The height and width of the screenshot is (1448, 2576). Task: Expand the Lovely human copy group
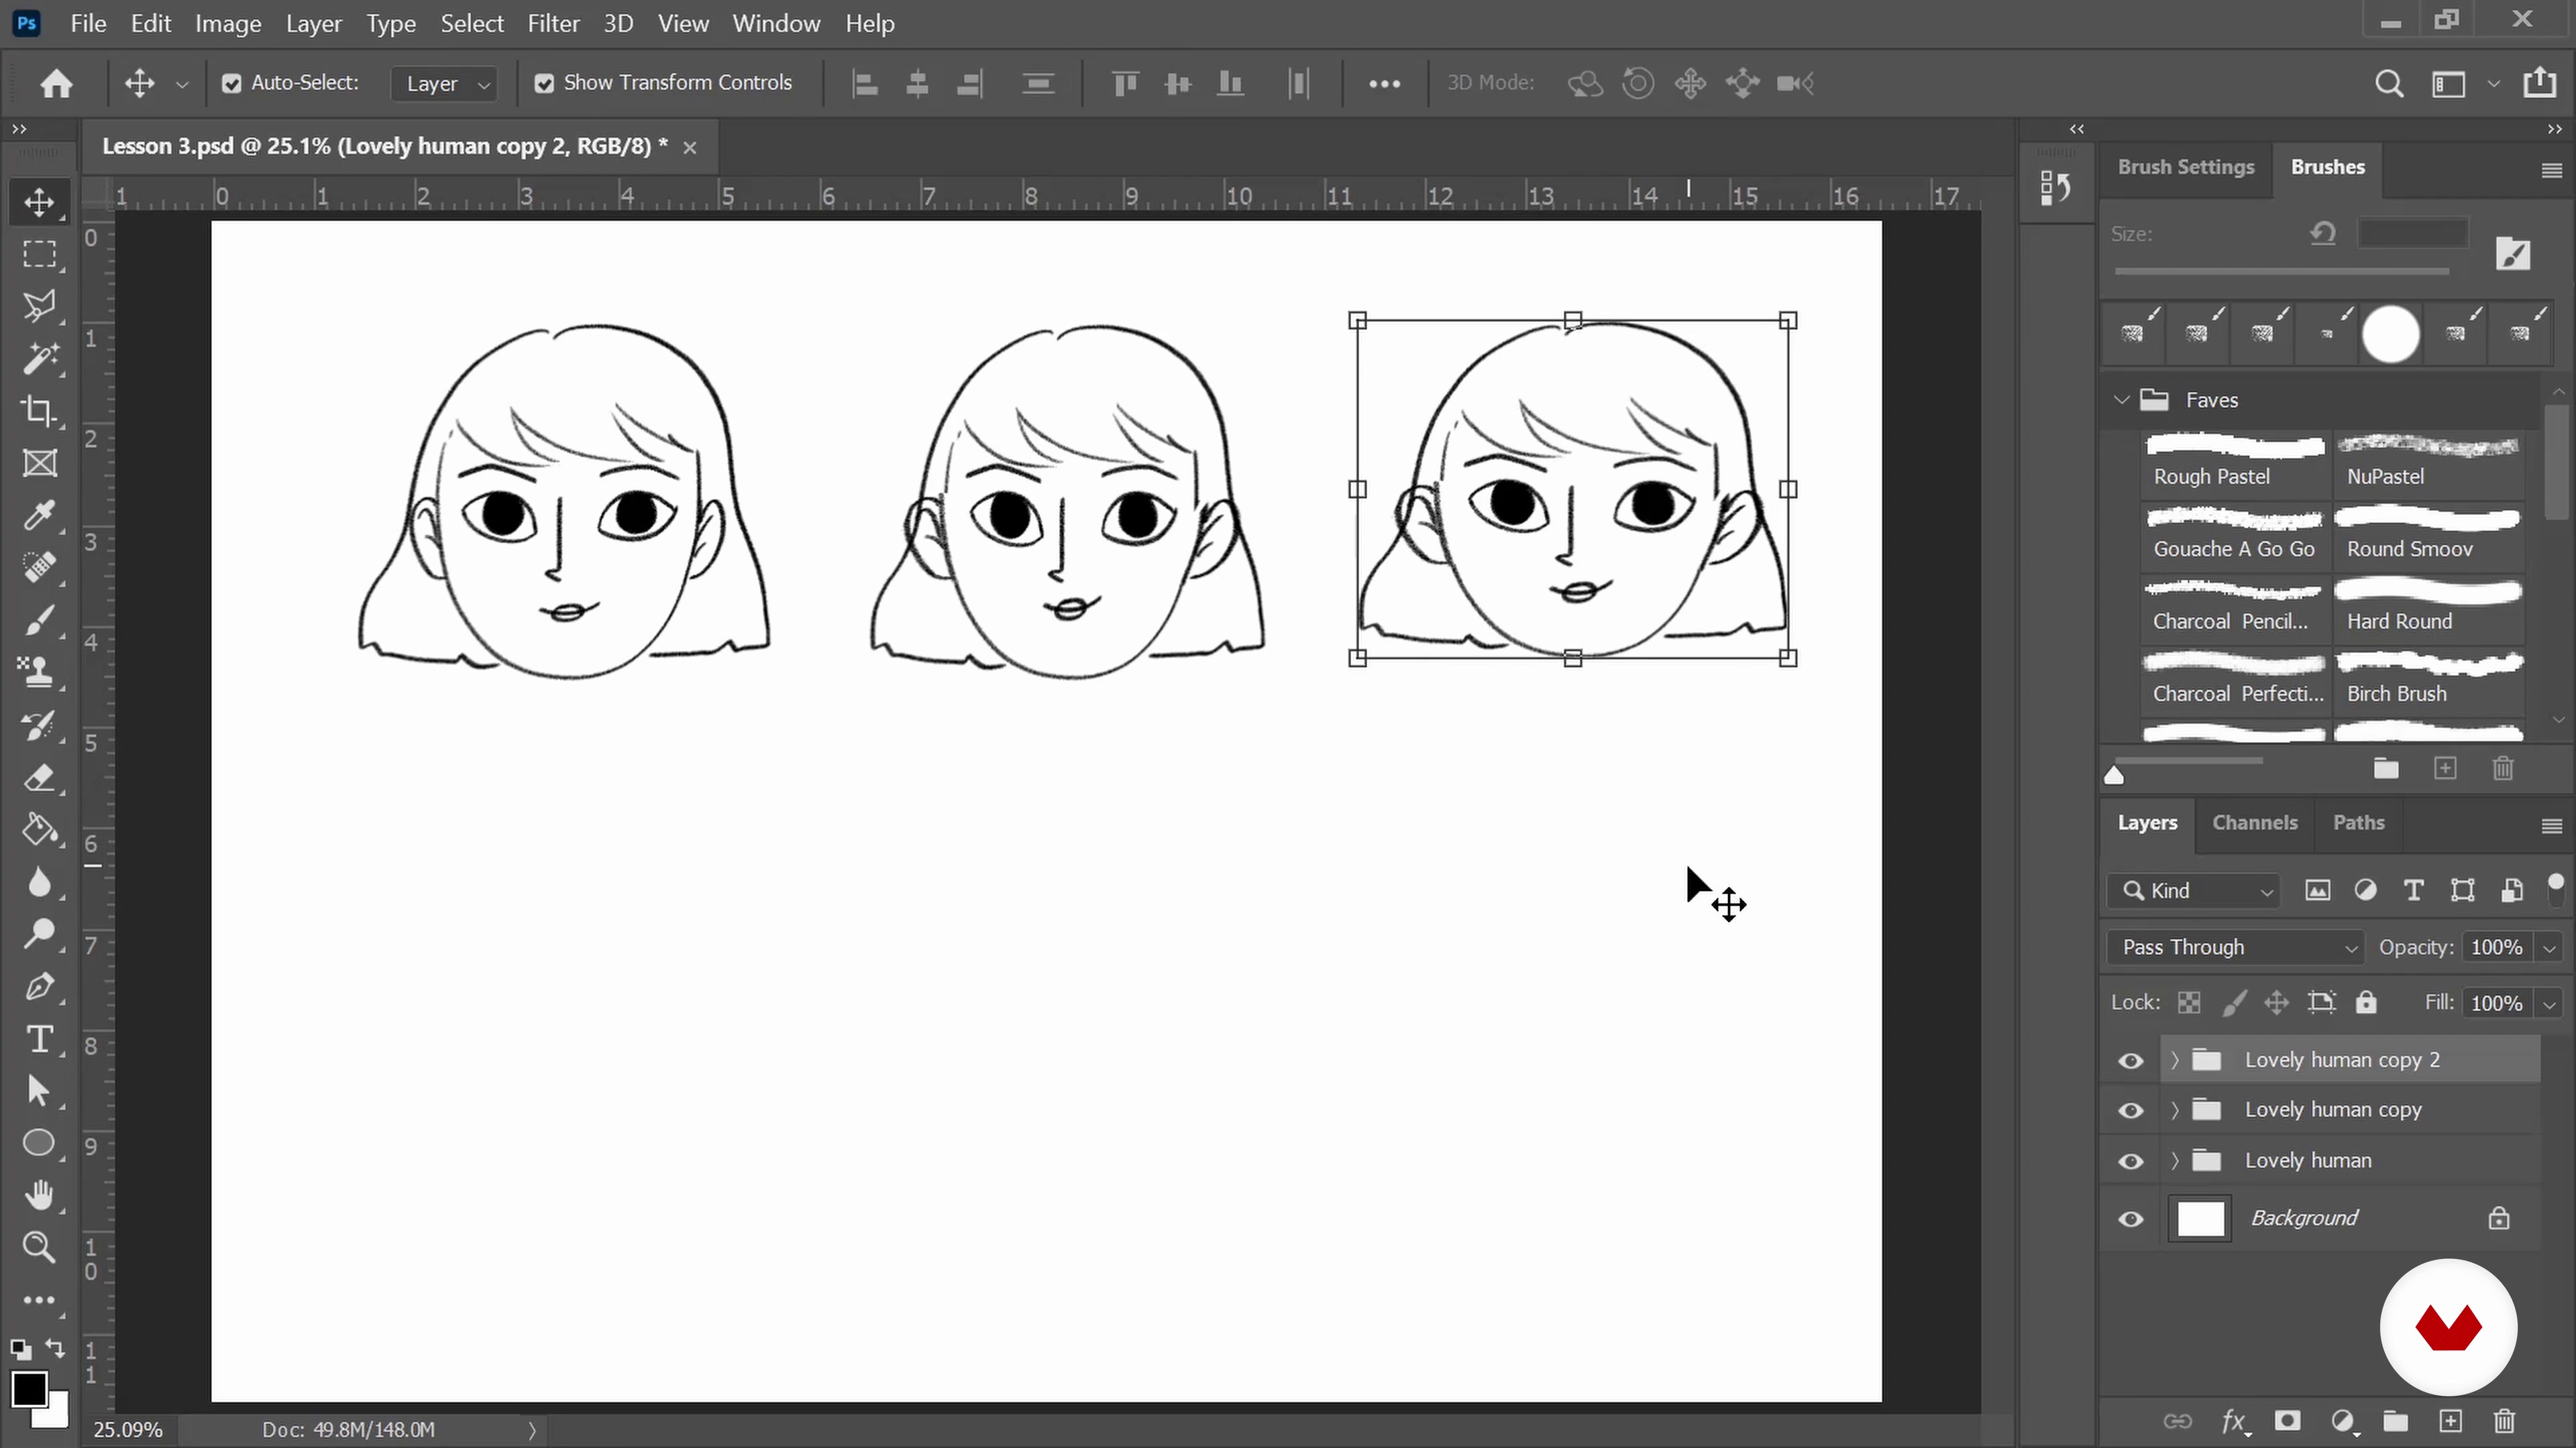click(x=2174, y=1110)
